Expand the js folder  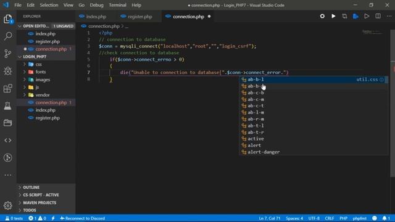coord(25,88)
